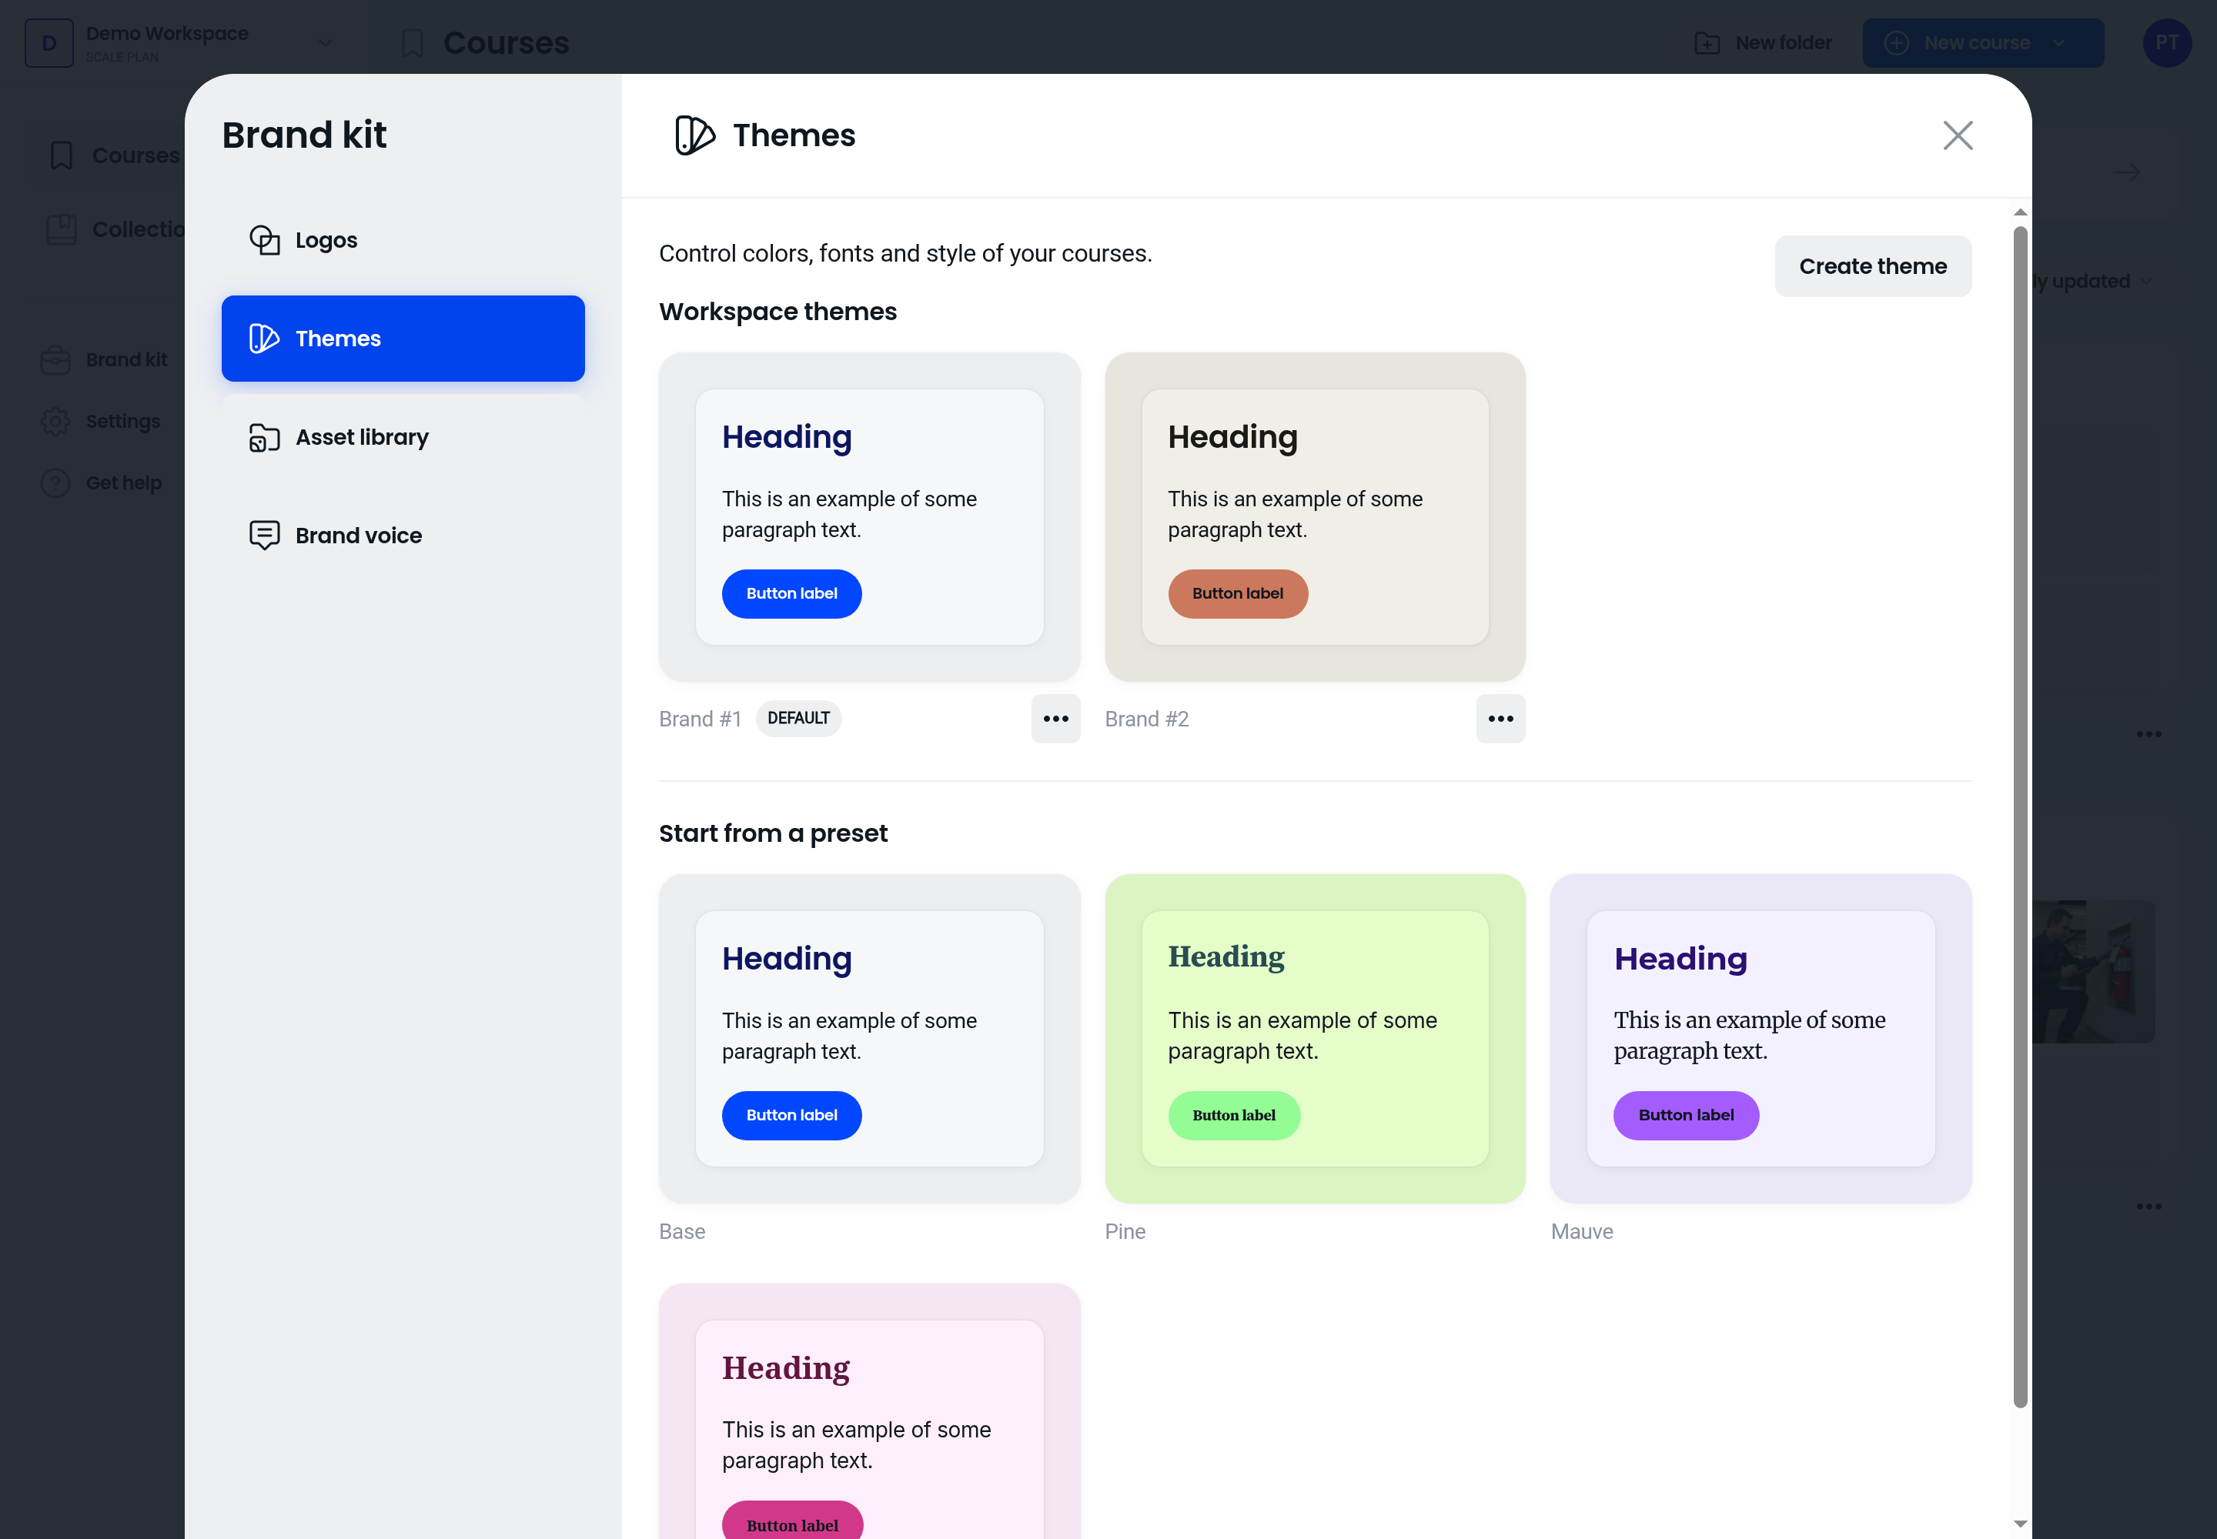The image size is (2217, 1539).
Task: Open the Brand #1 more options menu
Action: [x=1055, y=719]
